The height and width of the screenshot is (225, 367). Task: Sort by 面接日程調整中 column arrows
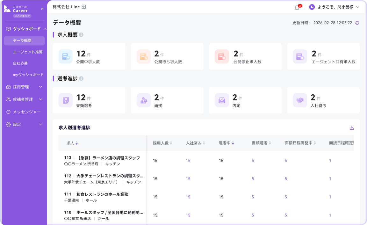315,143
